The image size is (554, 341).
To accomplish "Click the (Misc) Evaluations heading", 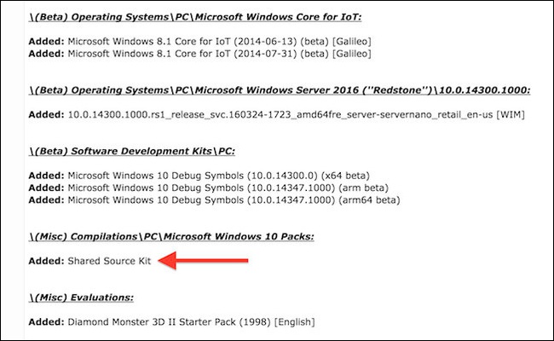I will [81, 298].
